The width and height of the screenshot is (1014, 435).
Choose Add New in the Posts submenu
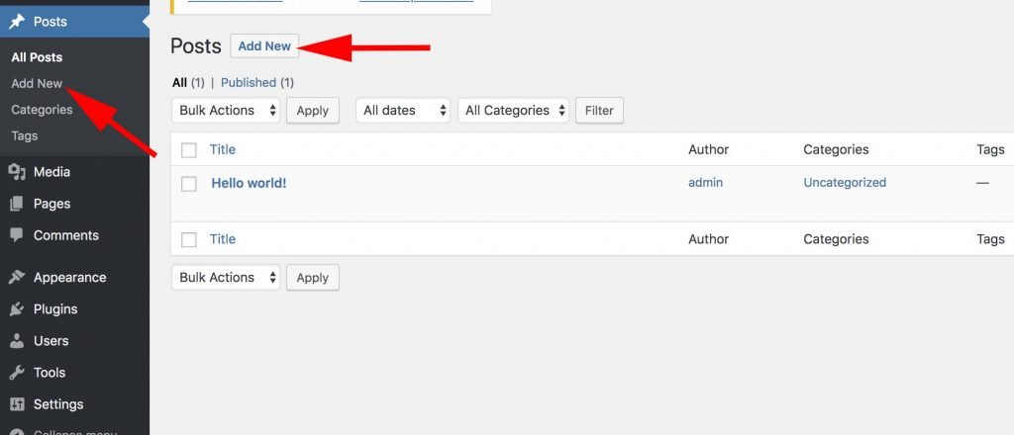click(37, 83)
